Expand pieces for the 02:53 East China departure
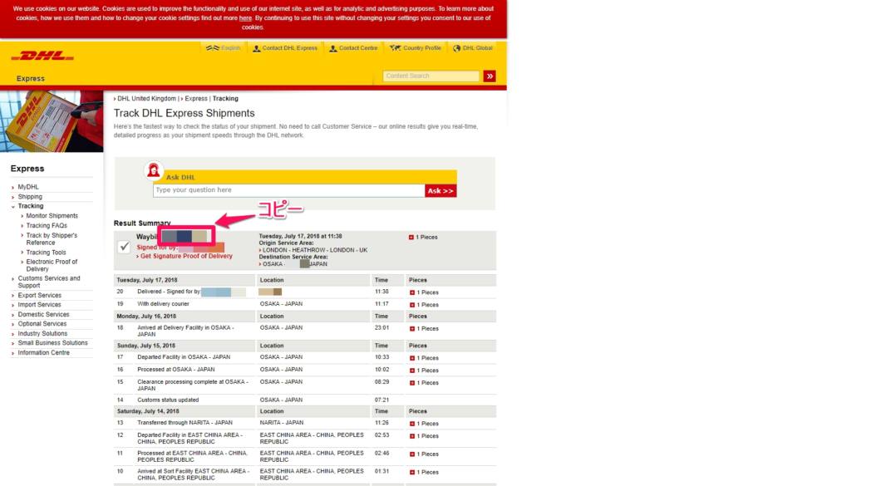Screen dimensions: 881x486 tap(412, 436)
